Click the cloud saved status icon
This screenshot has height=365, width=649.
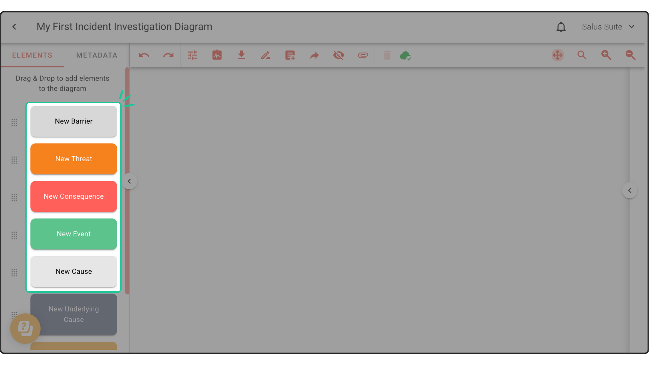[405, 55]
